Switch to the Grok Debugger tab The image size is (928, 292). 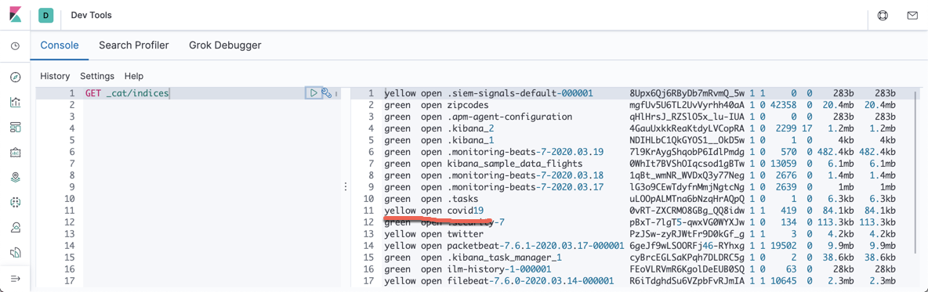click(x=225, y=45)
